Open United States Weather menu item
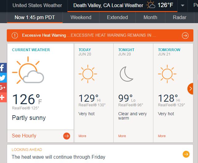Viewport: 198px width, 163px height. 37,6
